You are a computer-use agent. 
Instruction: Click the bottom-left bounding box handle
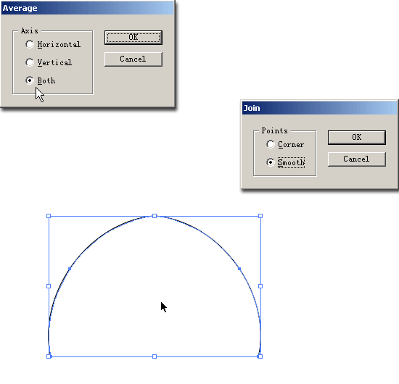point(49,356)
